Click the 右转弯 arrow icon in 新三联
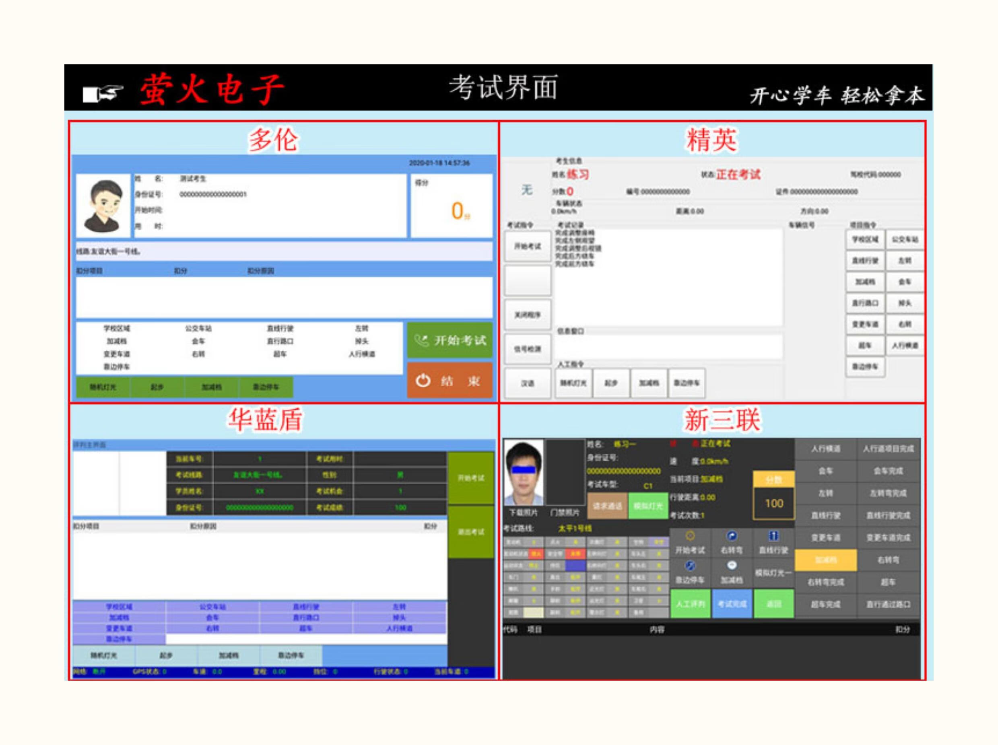The height and width of the screenshot is (745, 998). pyautogui.click(x=732, y=536)
